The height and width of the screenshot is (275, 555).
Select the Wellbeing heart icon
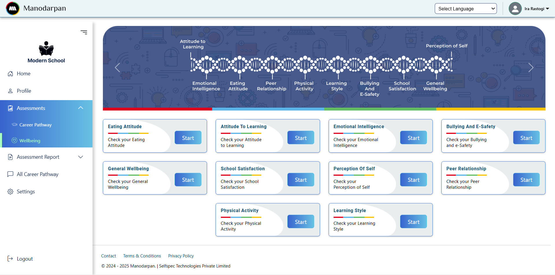pyautogui.click(x=14, y=141)
